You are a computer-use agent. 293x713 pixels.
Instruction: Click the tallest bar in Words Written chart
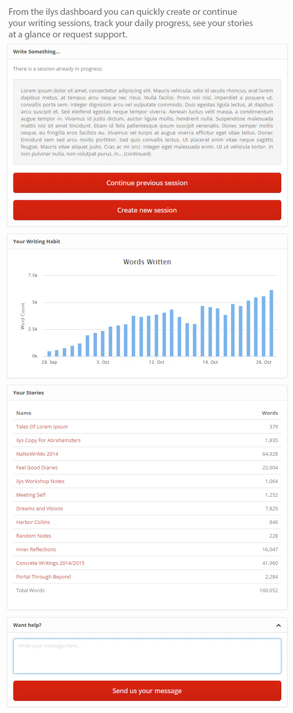click(x=272, y=323)
